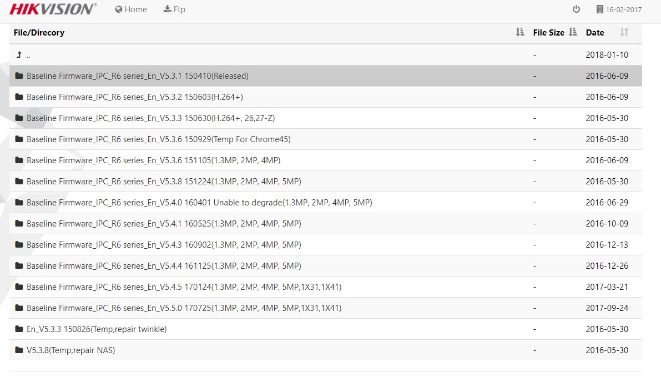
Task: Open V5.3.2 150603(H.264+) firmware folder
Action: [134, 97]
